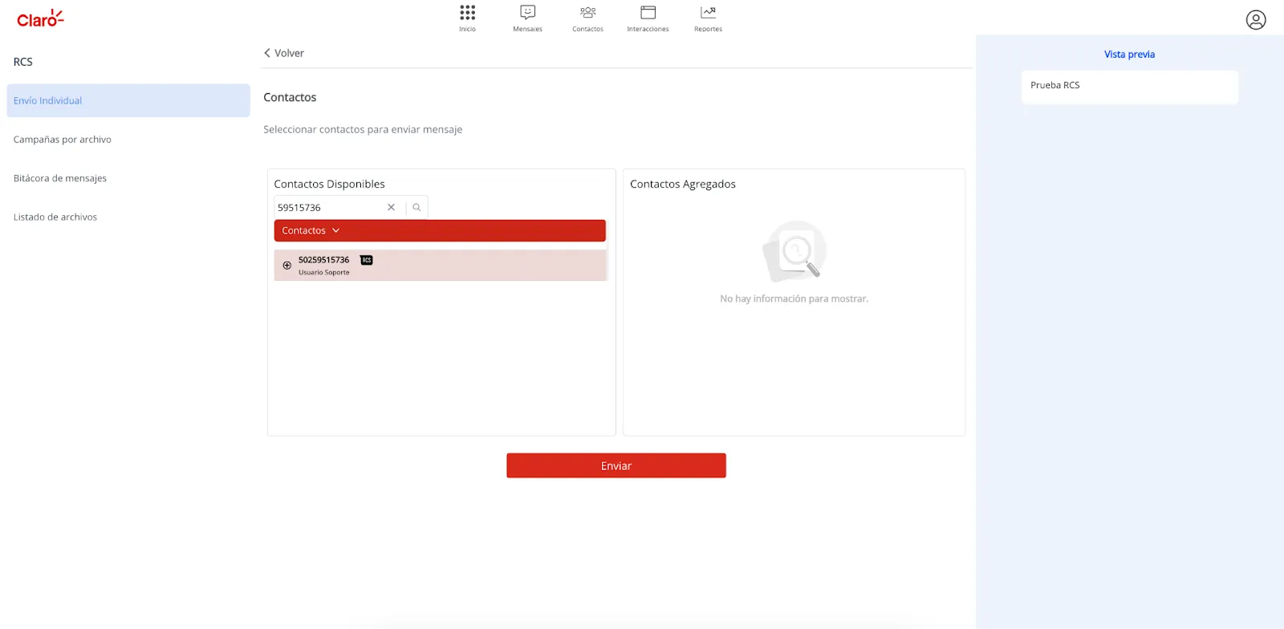Open the user profile avatar icon

coord(1255,20)
